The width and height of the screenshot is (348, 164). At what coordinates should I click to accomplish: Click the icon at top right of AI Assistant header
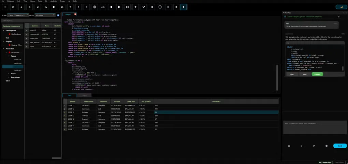pos(338,17)
